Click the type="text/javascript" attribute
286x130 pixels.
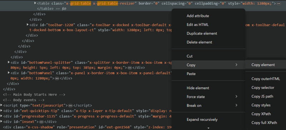[43, 105]
